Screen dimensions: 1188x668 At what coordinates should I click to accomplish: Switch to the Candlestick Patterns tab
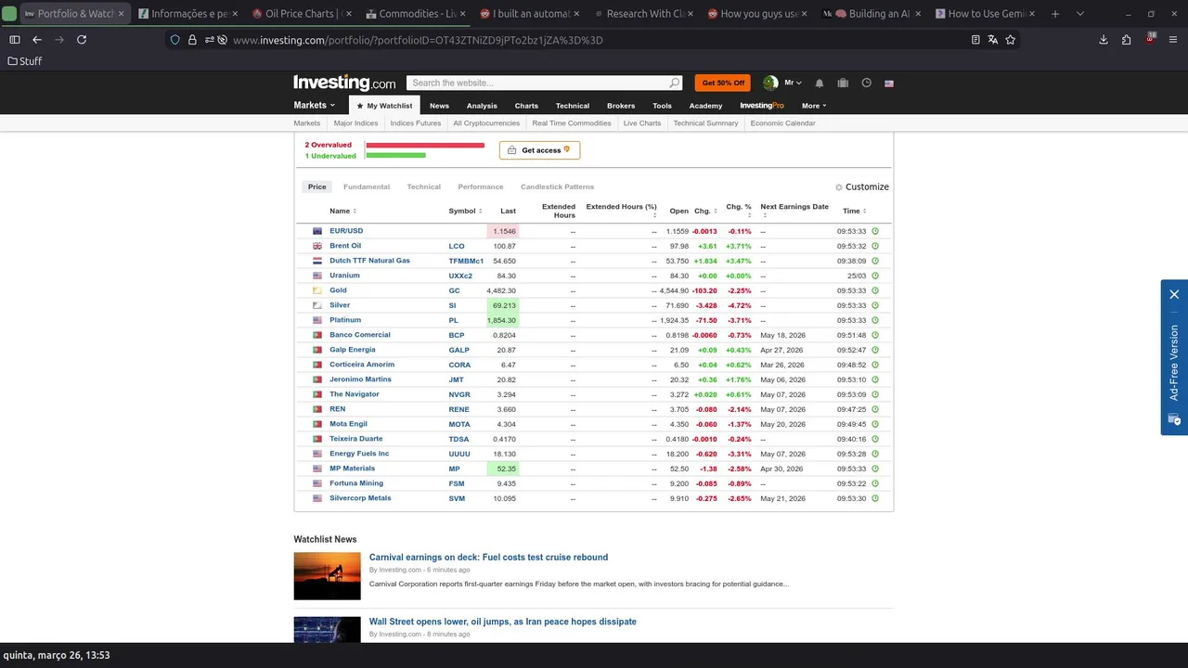[x=557, y=186]
